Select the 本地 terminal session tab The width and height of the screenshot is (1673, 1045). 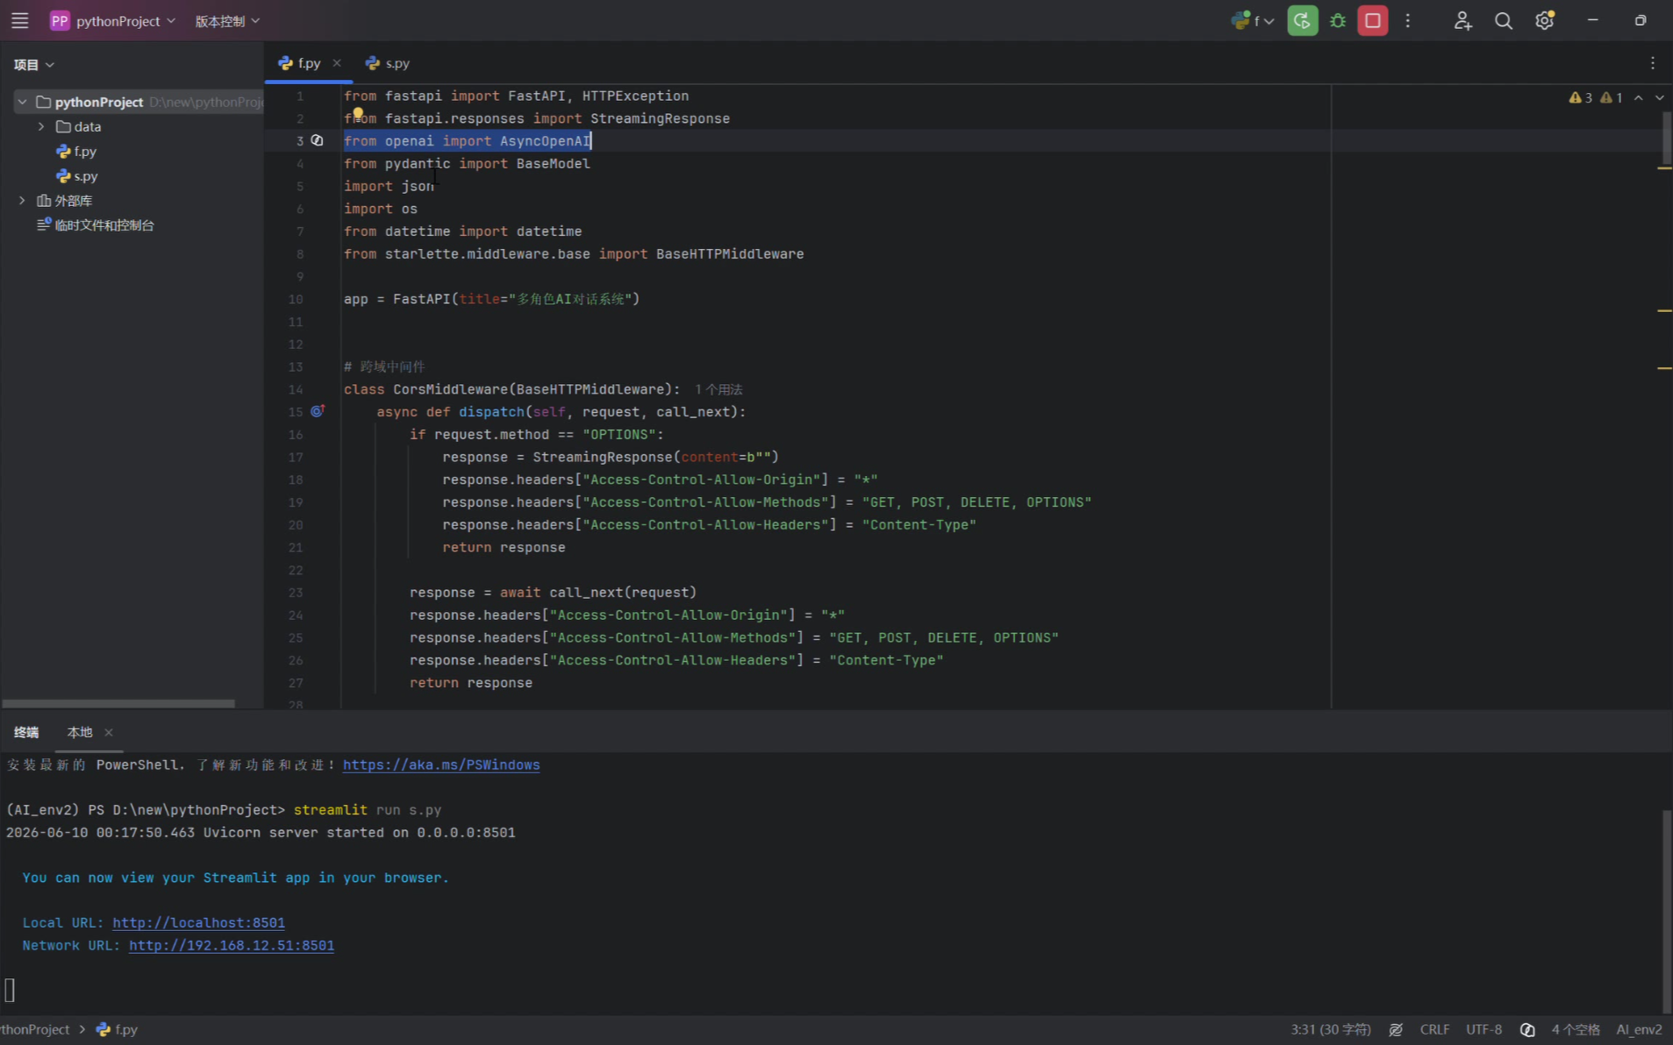79,732
